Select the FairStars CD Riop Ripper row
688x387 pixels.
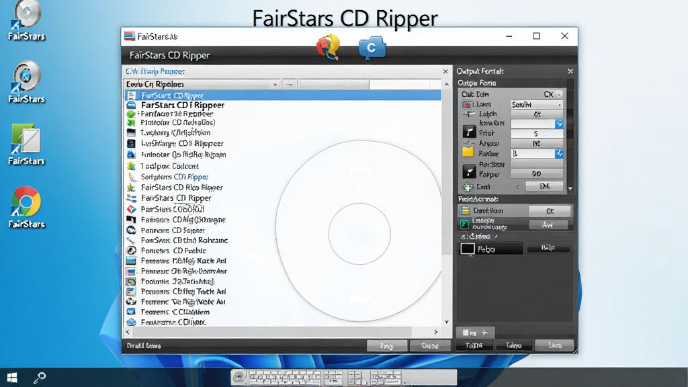[181, 187]
